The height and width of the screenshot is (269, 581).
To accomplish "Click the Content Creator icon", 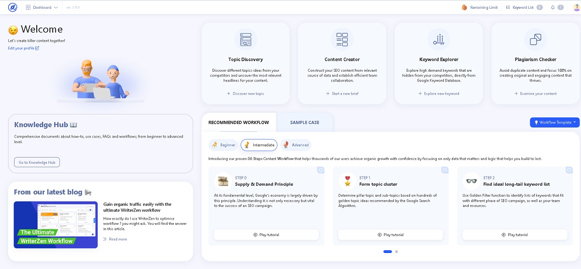I will pyautogui.click(x=342, y=40).
